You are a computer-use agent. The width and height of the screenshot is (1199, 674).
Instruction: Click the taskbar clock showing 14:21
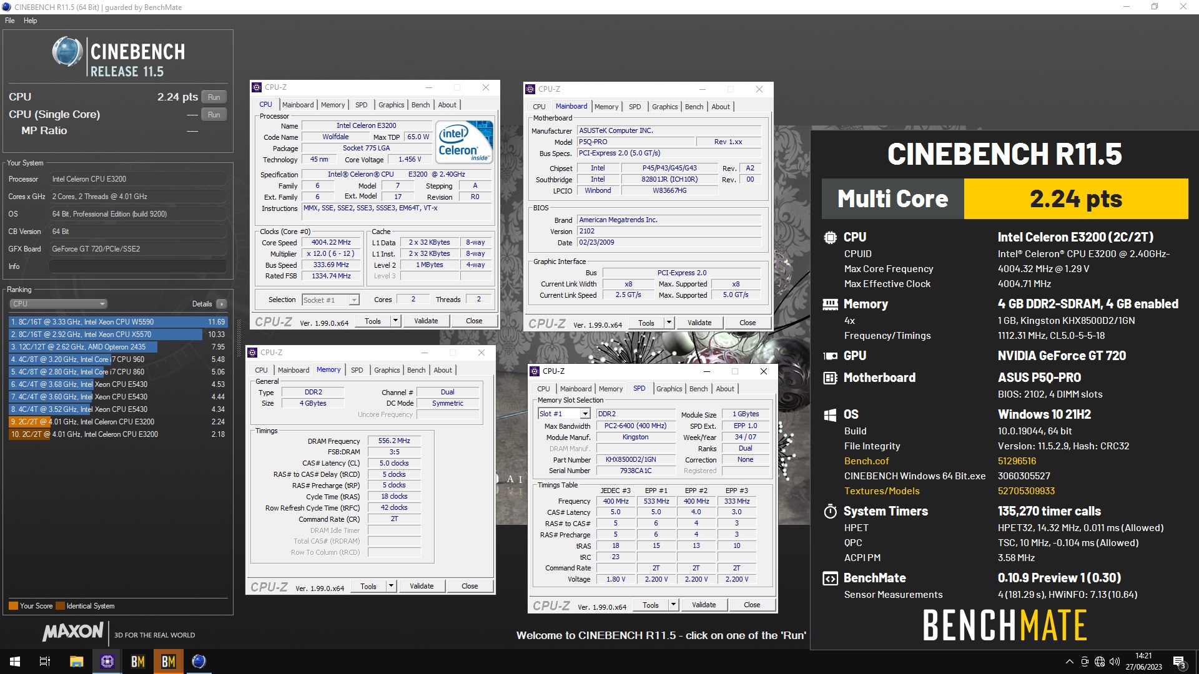click(x=1143, y=662)
